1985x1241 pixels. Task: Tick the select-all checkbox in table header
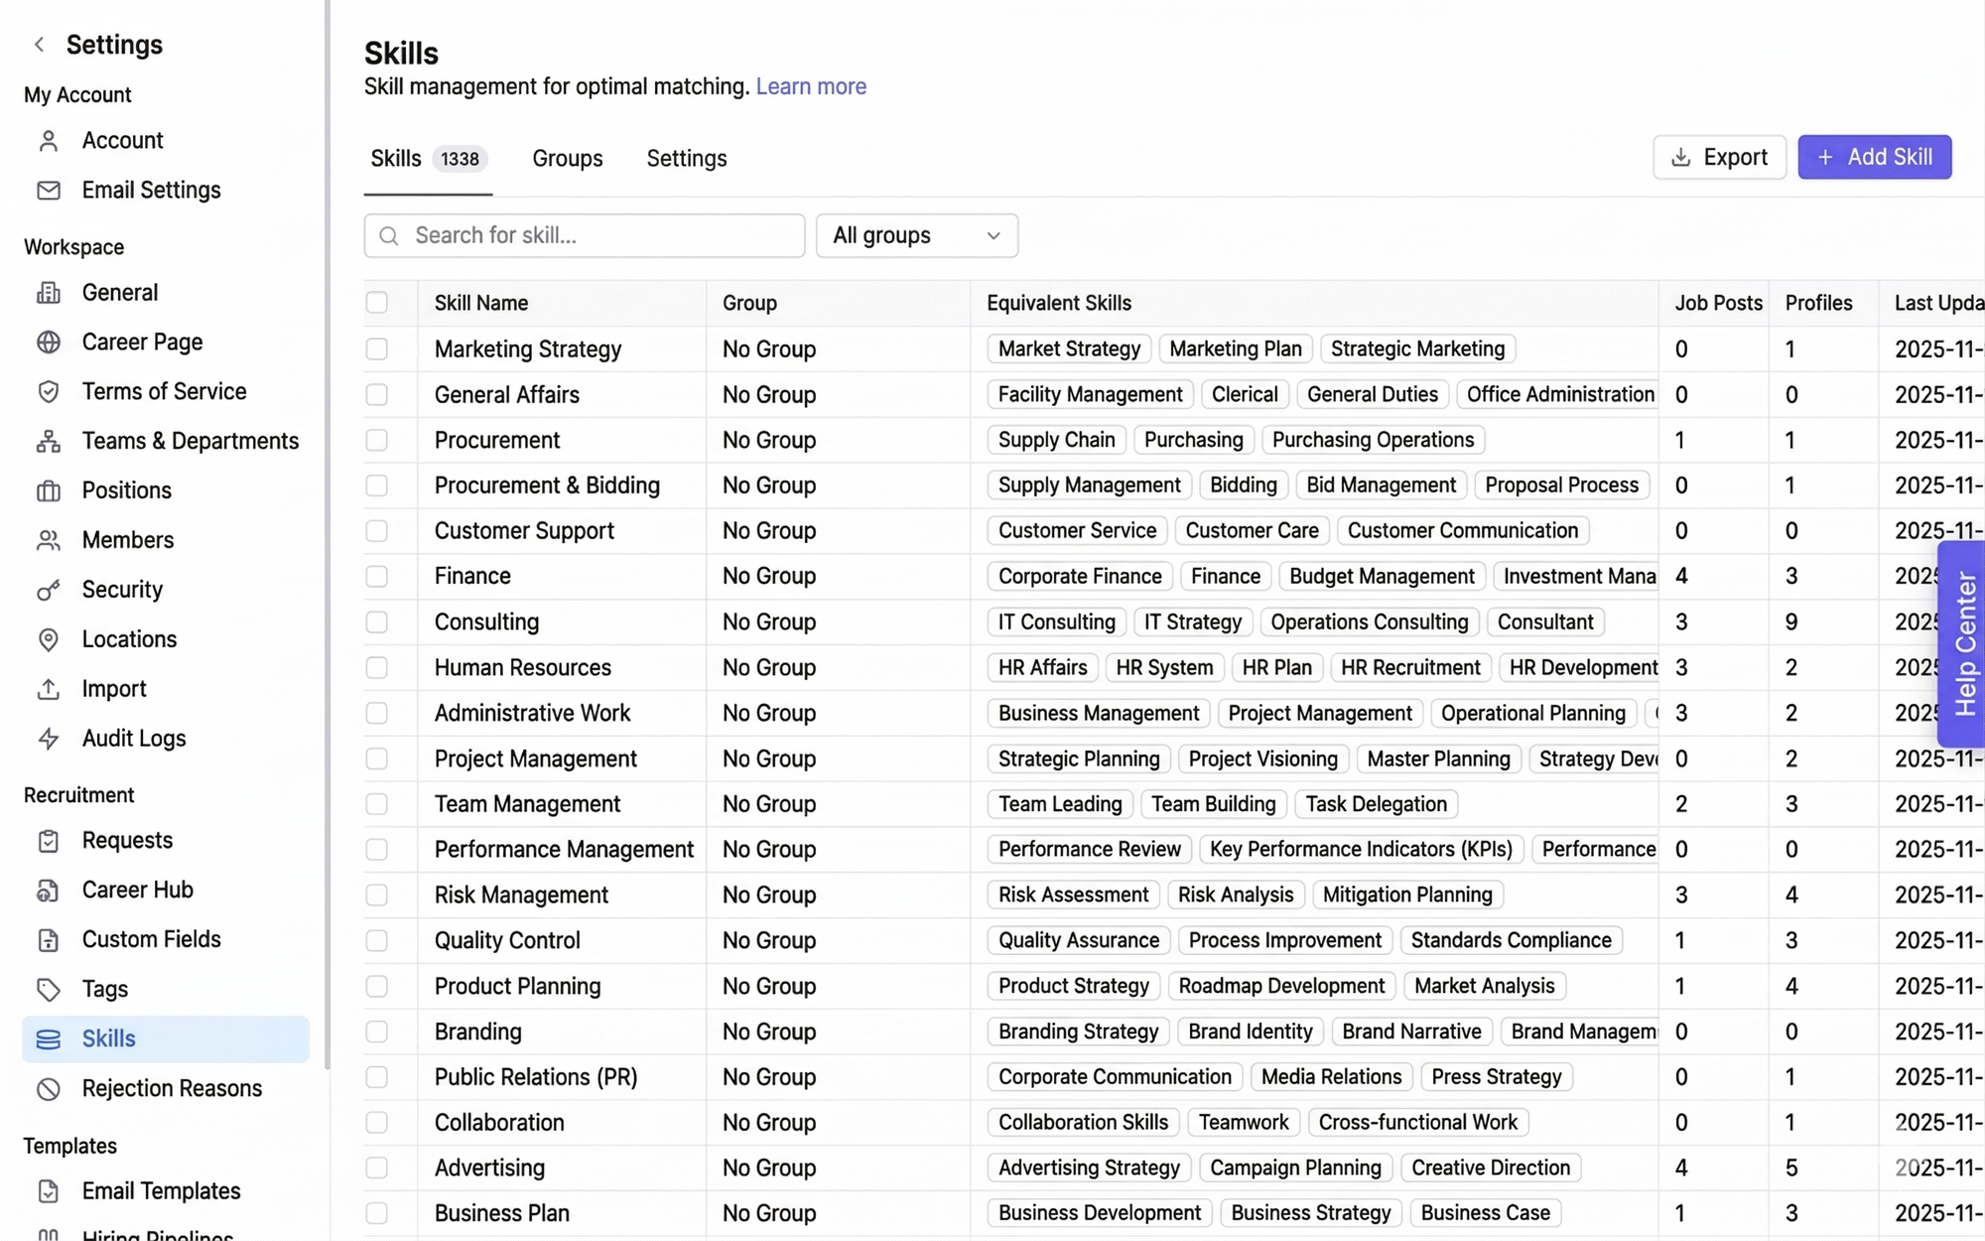(376, 303)
